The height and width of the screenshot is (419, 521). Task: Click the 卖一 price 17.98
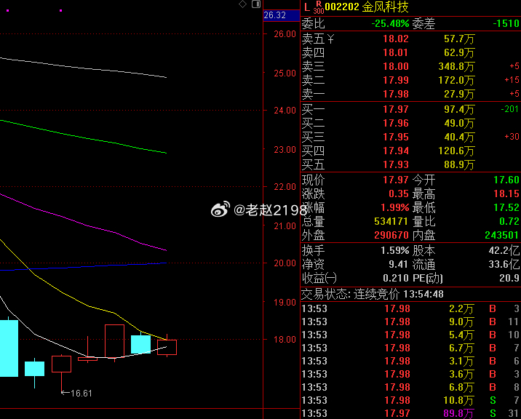coord(395,94)
